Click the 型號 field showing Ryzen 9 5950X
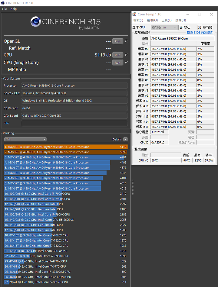 pyautogui.click(x=182, y=39)
